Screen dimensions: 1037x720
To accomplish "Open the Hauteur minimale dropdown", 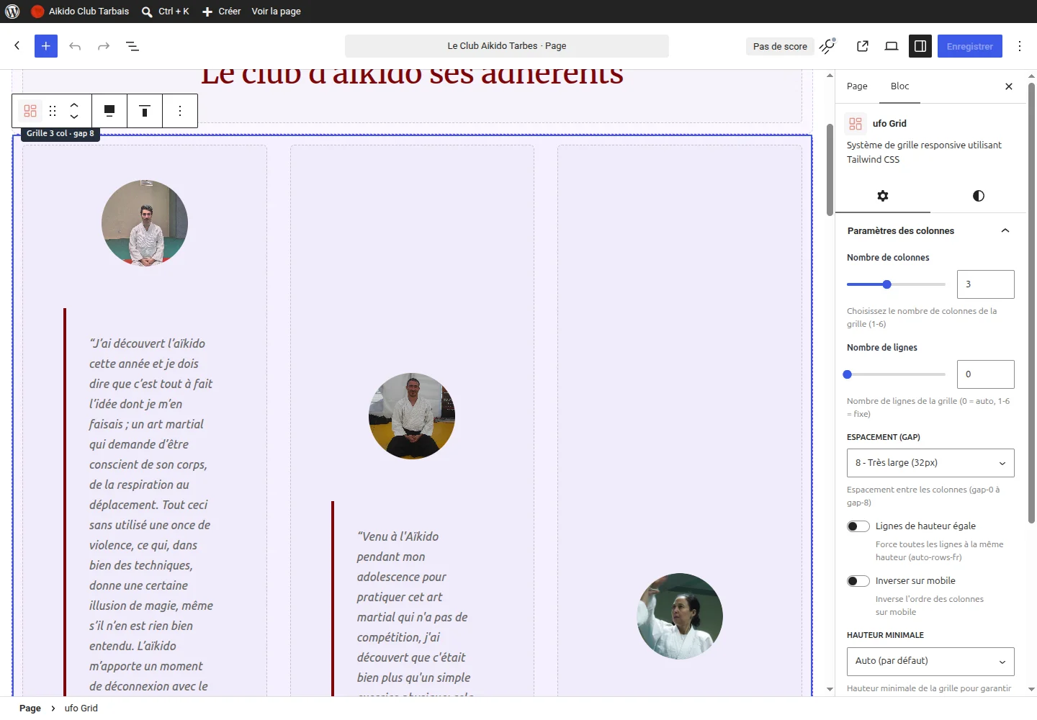I will coord(930,661).
